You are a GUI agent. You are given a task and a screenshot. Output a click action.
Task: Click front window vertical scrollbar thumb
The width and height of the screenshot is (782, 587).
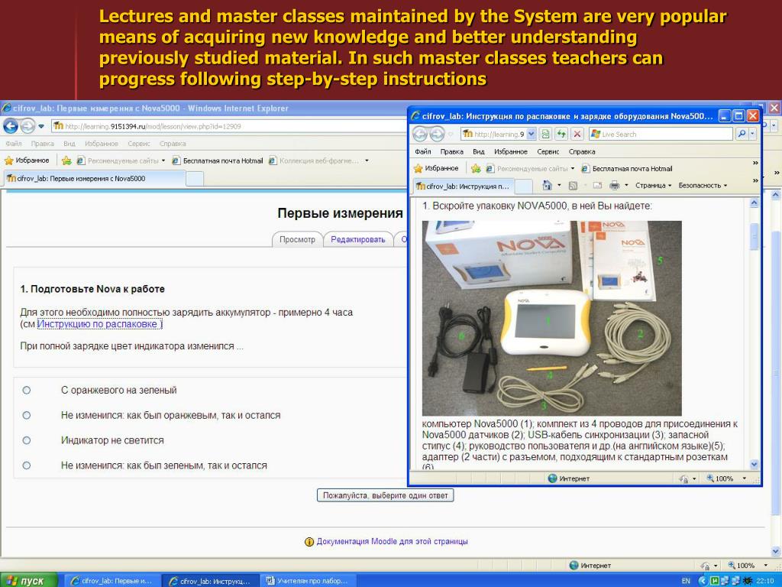[754, 235]
